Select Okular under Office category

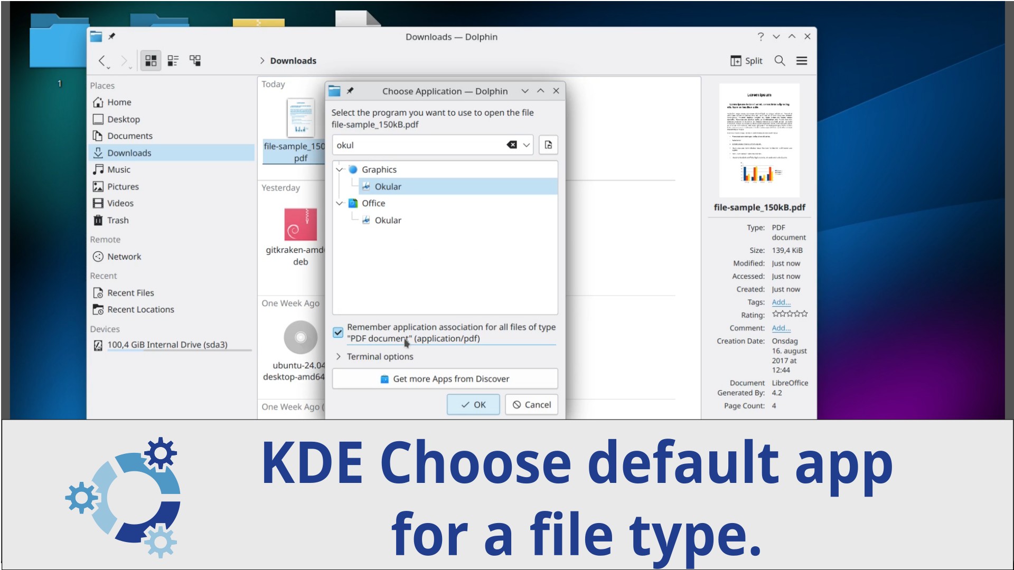(x=388, y=221)
